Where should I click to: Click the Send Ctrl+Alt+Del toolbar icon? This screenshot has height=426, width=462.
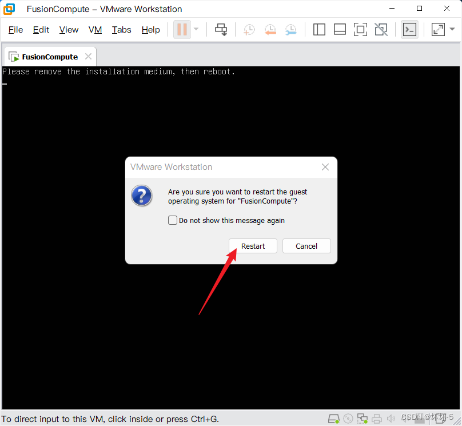pyautogui.click(x=221, y=30)
